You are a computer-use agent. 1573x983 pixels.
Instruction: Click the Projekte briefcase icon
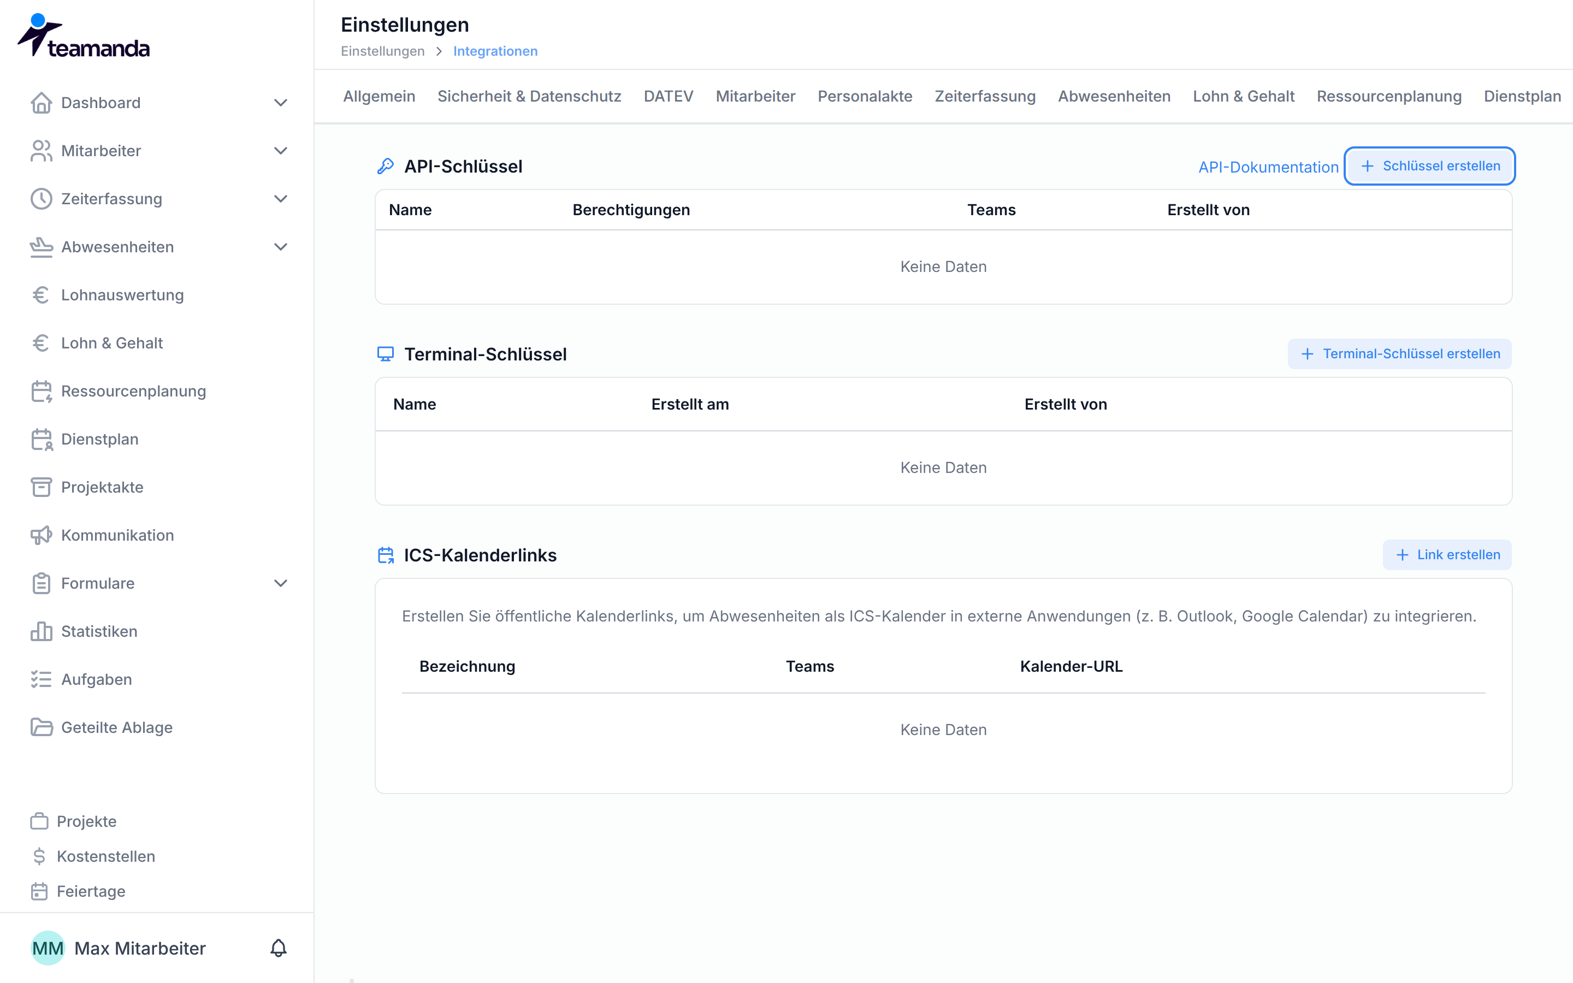tap(40, 822)
